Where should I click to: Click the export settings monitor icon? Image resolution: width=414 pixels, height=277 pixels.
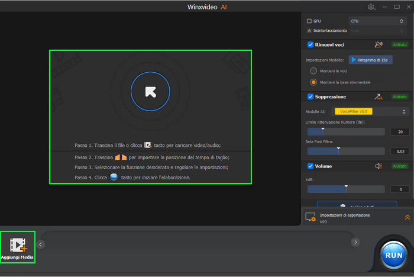310,217
